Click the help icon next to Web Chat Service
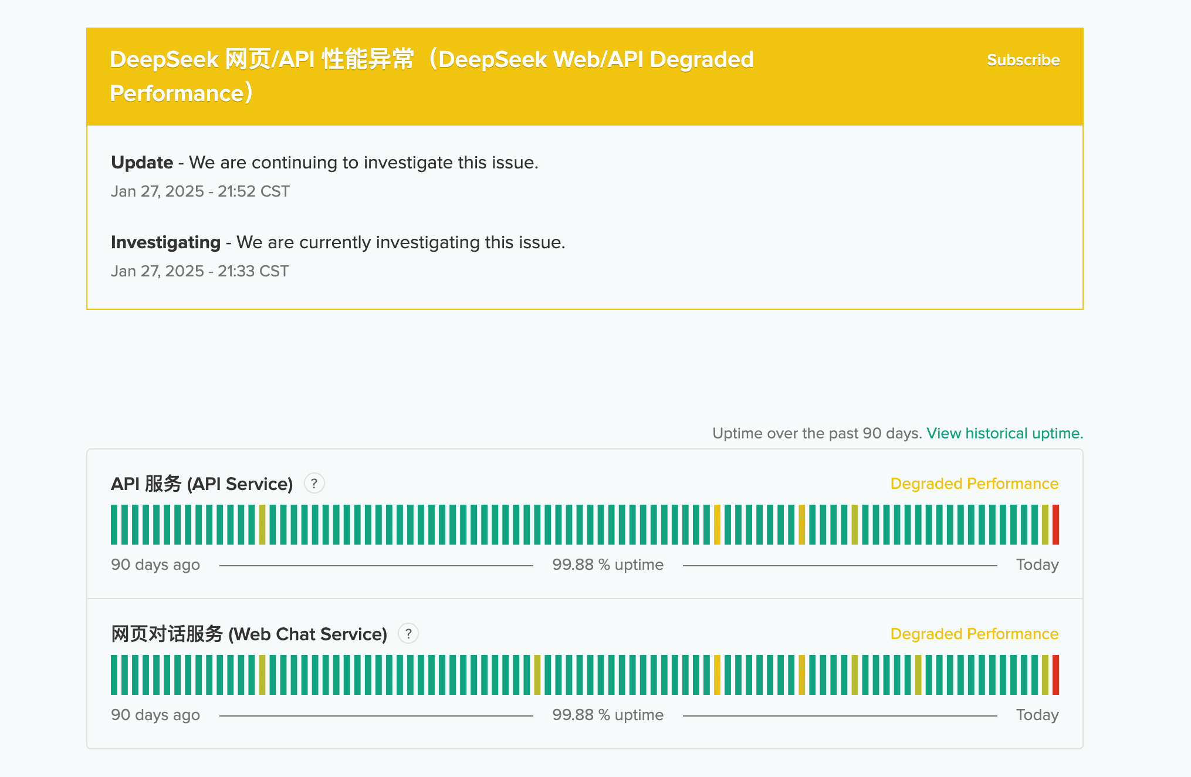Screen dimensions: 1191x777 408,634
